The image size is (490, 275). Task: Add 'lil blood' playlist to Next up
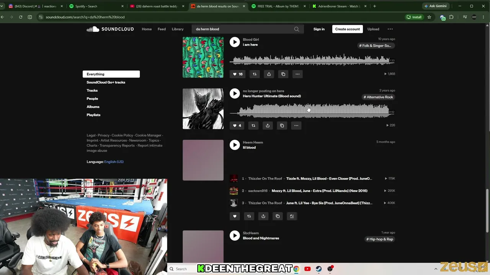point(292,216)
